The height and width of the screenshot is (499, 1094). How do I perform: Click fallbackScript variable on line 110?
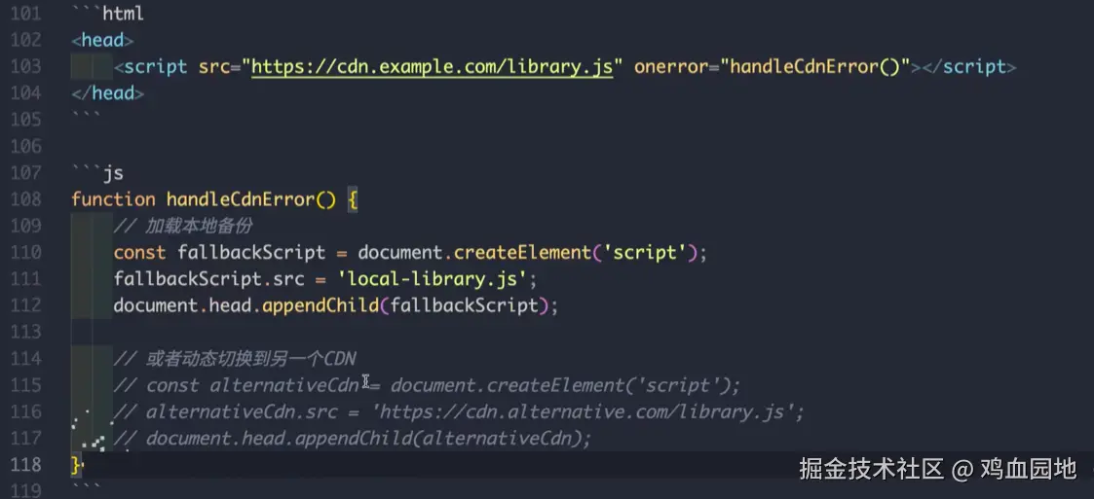[x=251, y=252]
